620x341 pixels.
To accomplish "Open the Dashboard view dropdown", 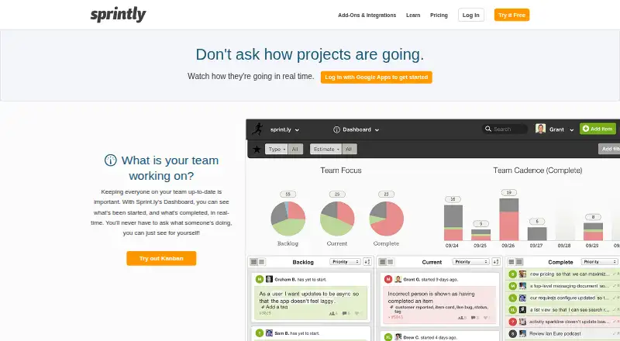I will click(356, 129).
